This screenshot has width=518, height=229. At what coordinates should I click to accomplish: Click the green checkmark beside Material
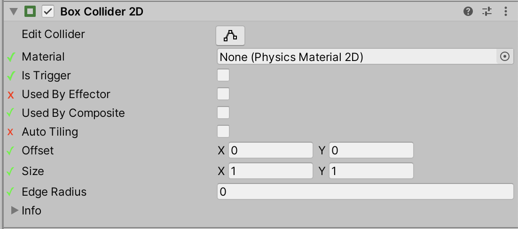click(x=11, y=57)
